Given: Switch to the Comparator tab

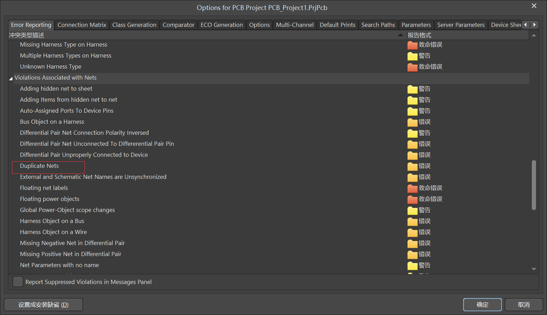Looking at the screenshot, I should pyautogui.click(x=178, y=25).
